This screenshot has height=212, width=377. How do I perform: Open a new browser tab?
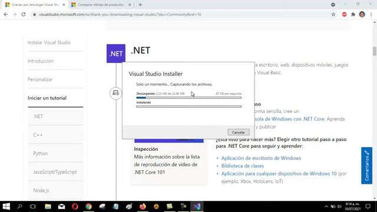[140, 5]
